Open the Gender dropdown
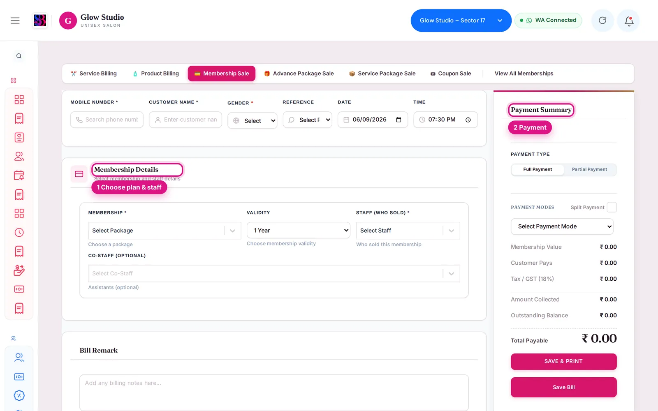Viewport: 658px width, 411px height. click(x=253, y=120)
